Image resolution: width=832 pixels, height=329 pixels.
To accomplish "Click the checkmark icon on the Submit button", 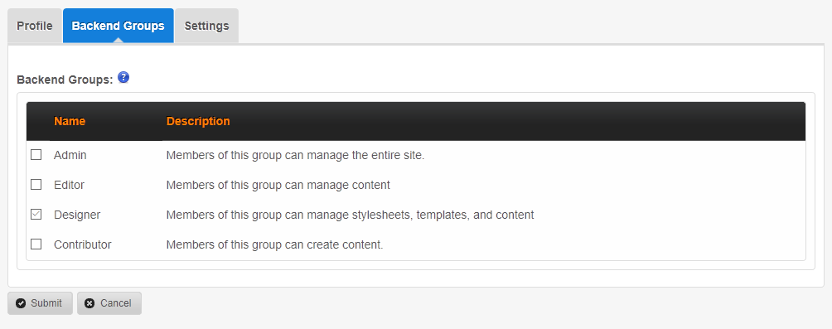I will [21, 303].
